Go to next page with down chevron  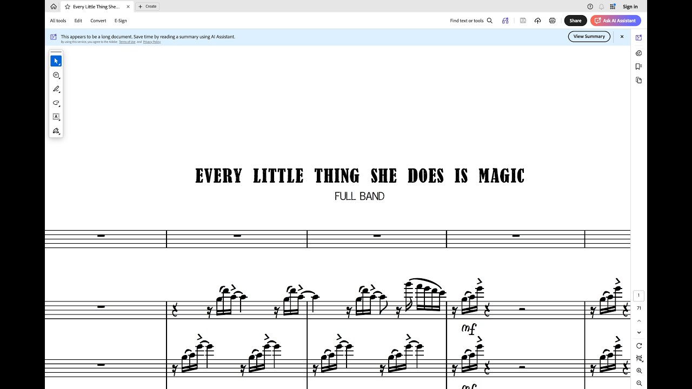coord(638,332)
